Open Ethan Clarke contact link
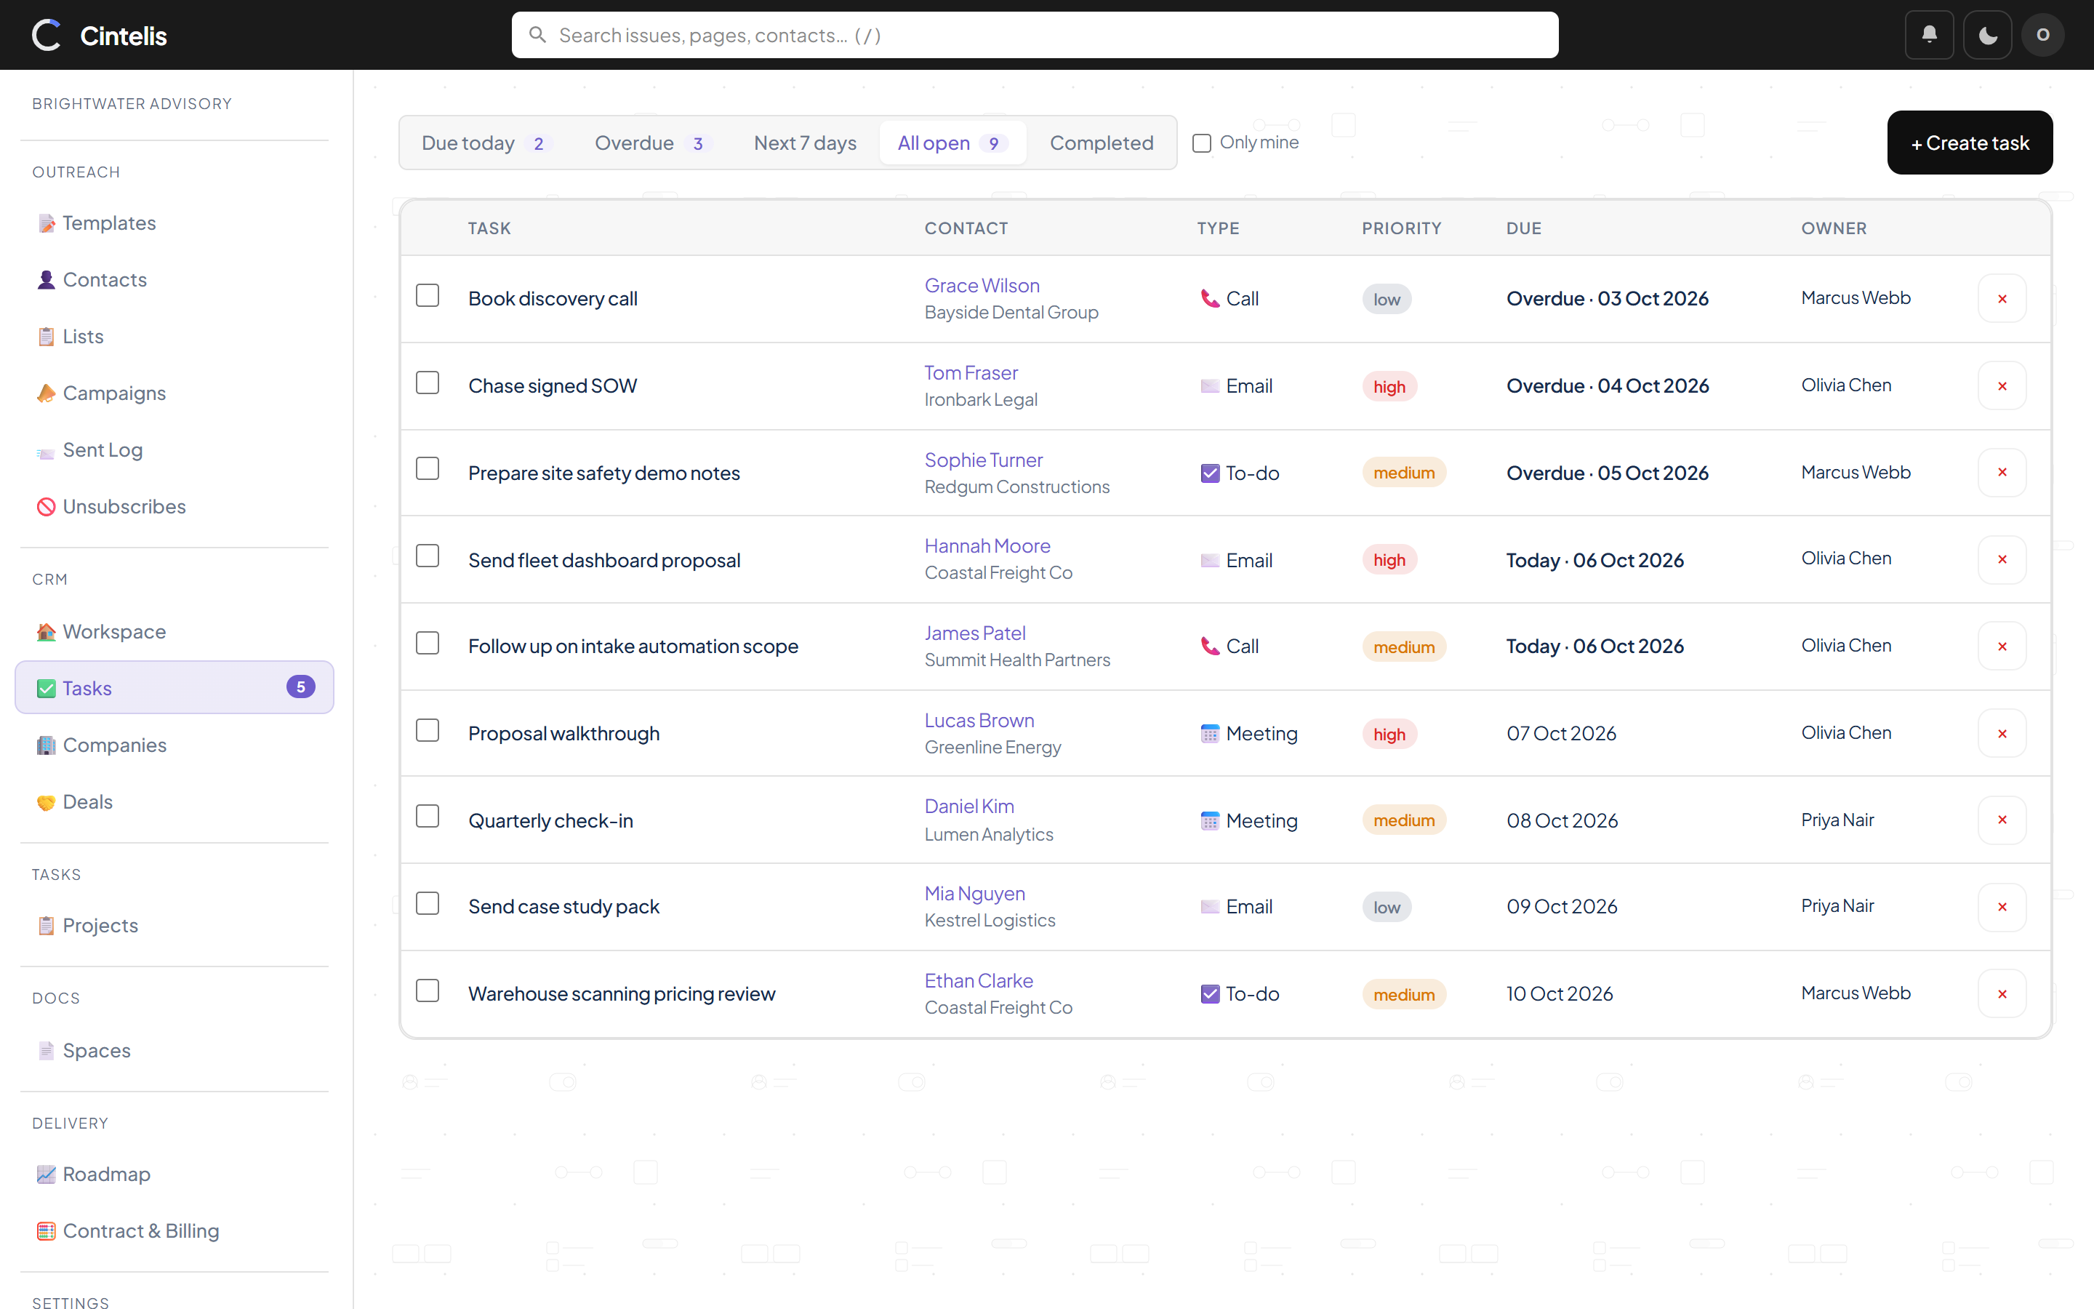Viewport: 2094px width, 1309px height. coord(978,981)
